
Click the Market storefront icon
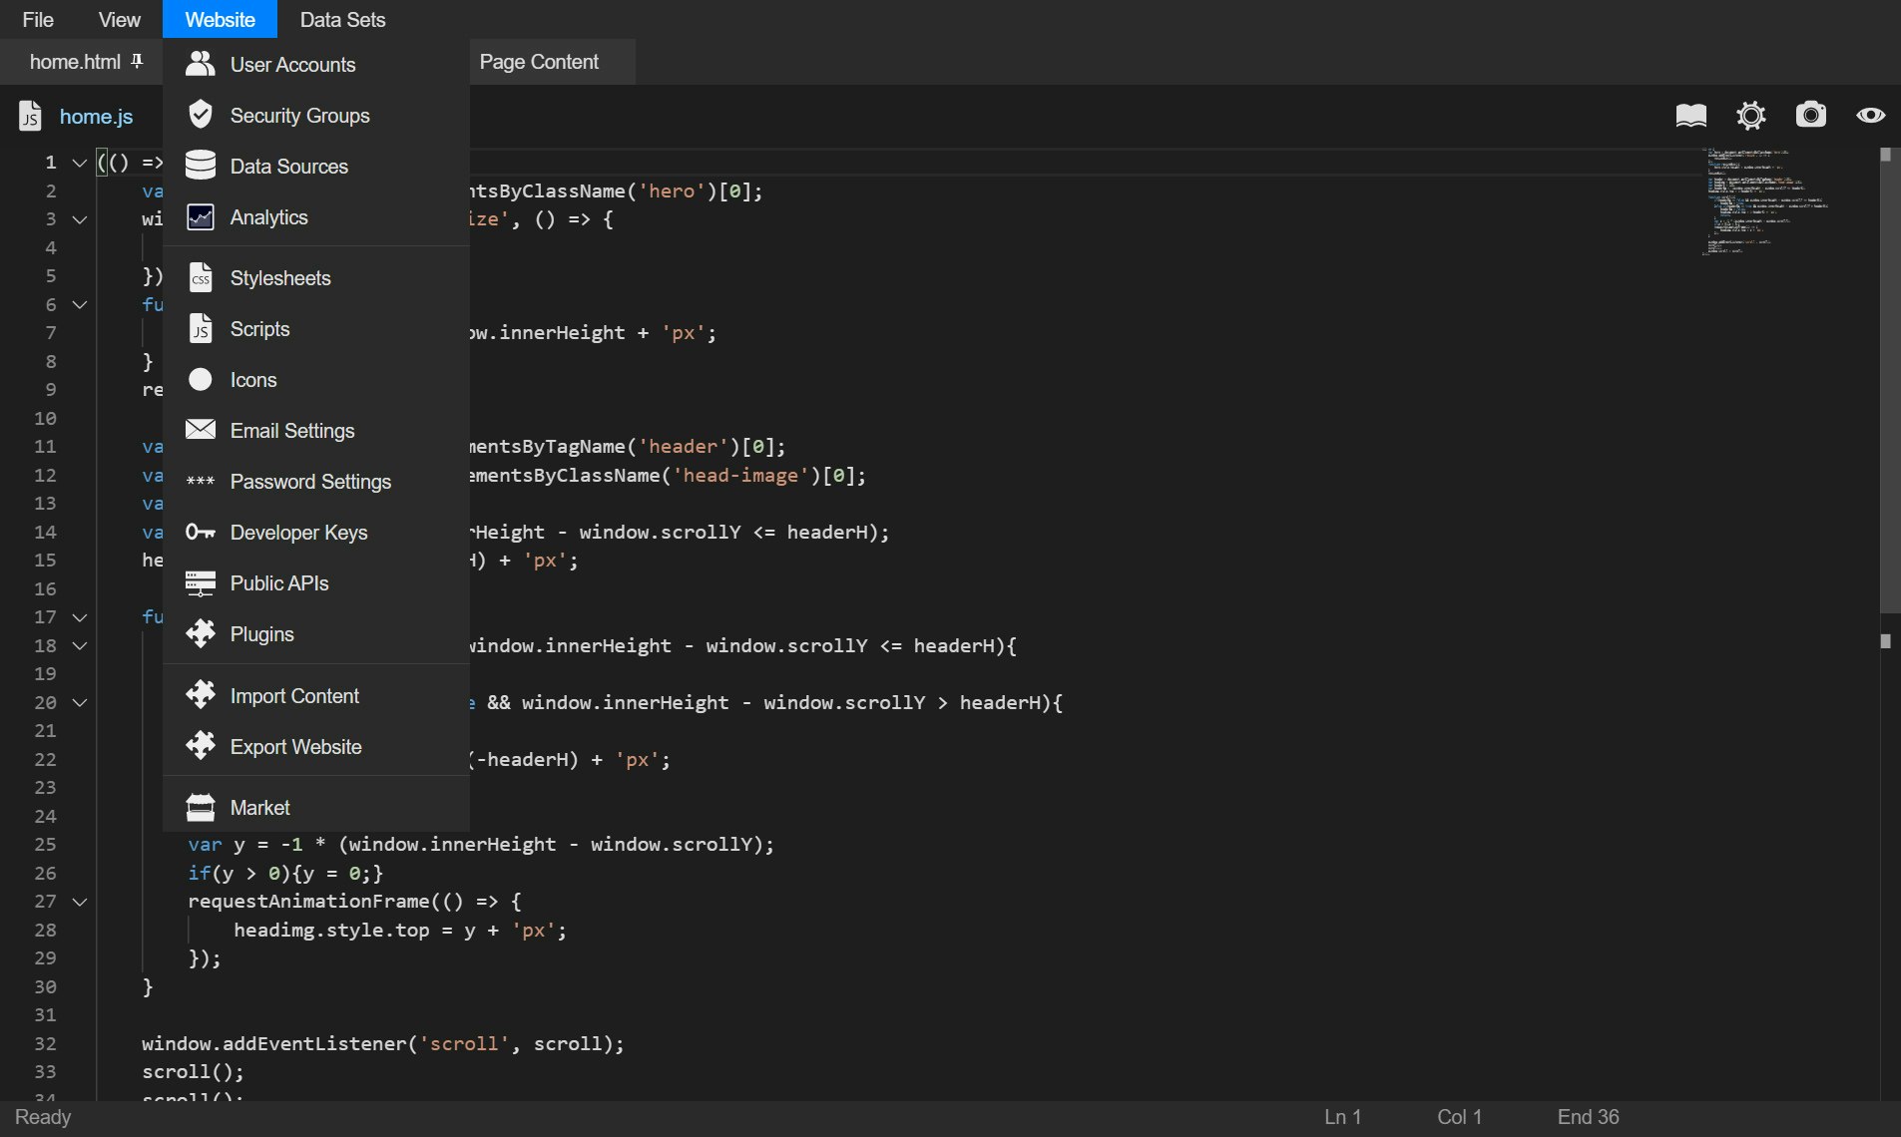tap(201, 807)
